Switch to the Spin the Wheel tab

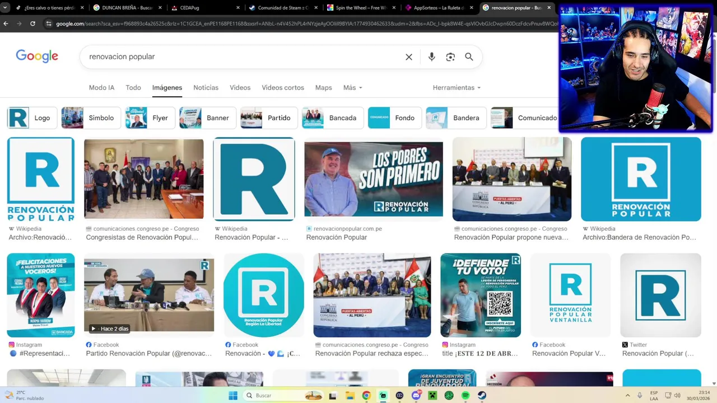click(x=361, y=8)
